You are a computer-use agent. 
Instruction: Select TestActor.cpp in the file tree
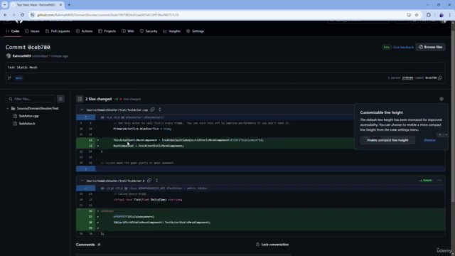point(28,116)
